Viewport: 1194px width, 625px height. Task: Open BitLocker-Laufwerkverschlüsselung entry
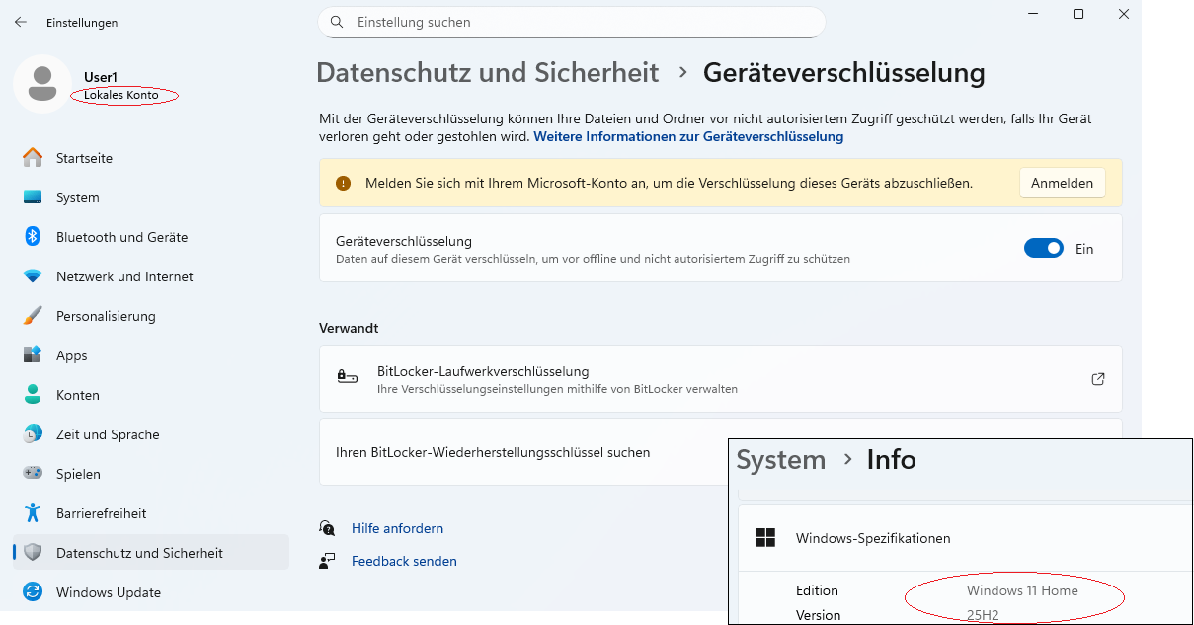(721, 378)
